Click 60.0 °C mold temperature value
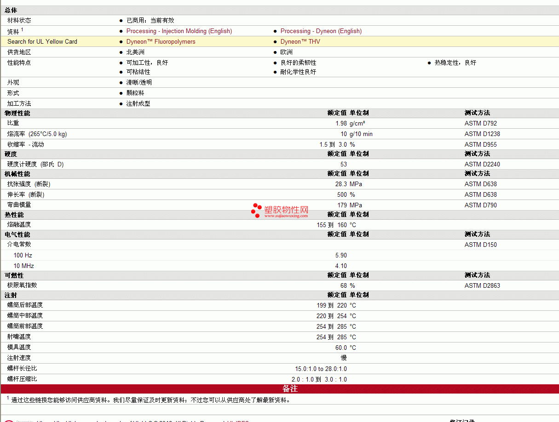559x422 pixels. click(x=346, y=348)
